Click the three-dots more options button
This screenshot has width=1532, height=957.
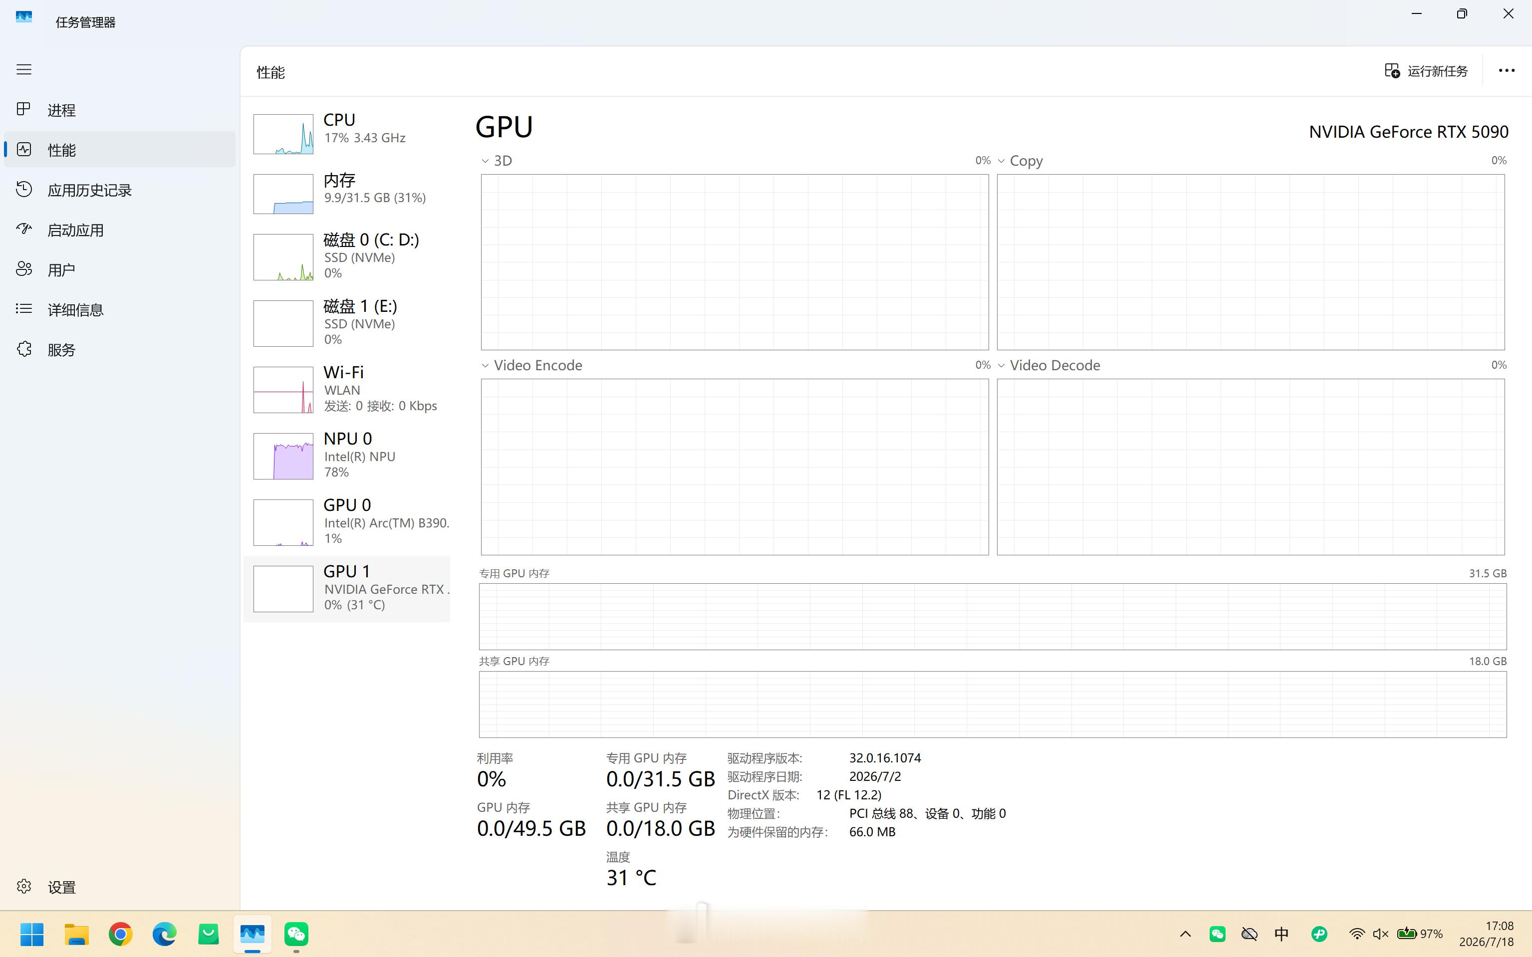pyautogui.click(x=1507, y=71)
